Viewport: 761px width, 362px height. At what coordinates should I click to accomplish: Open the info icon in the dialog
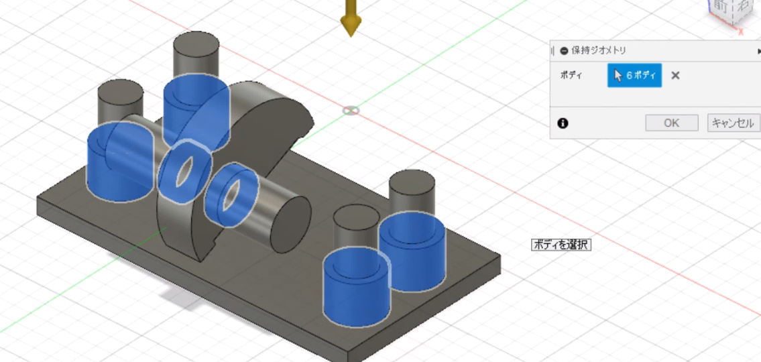coord(563,123)
